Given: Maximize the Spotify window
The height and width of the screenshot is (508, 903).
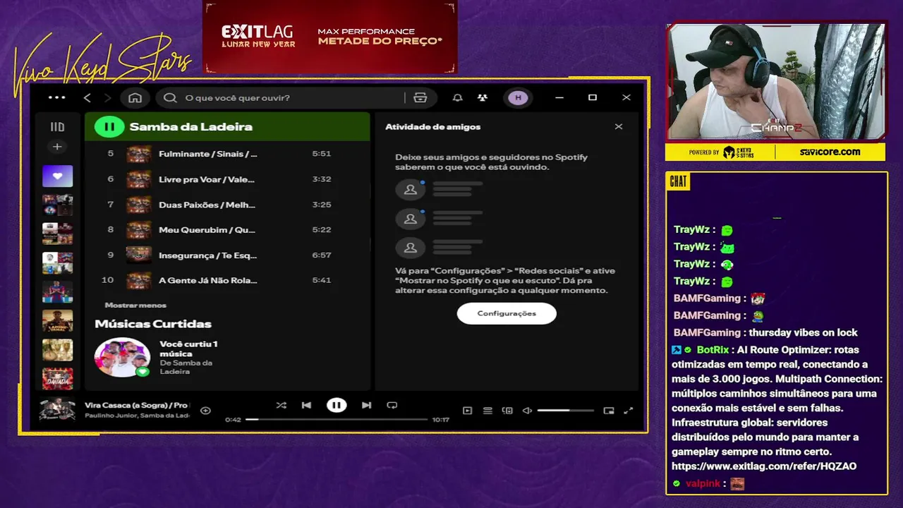Looking at the screenshot, I should [593, 97].
